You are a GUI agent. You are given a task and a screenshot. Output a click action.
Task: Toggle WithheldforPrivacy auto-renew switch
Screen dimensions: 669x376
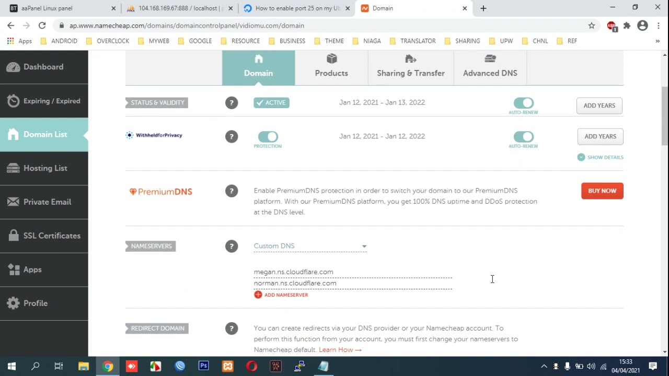tap(523, 137)
